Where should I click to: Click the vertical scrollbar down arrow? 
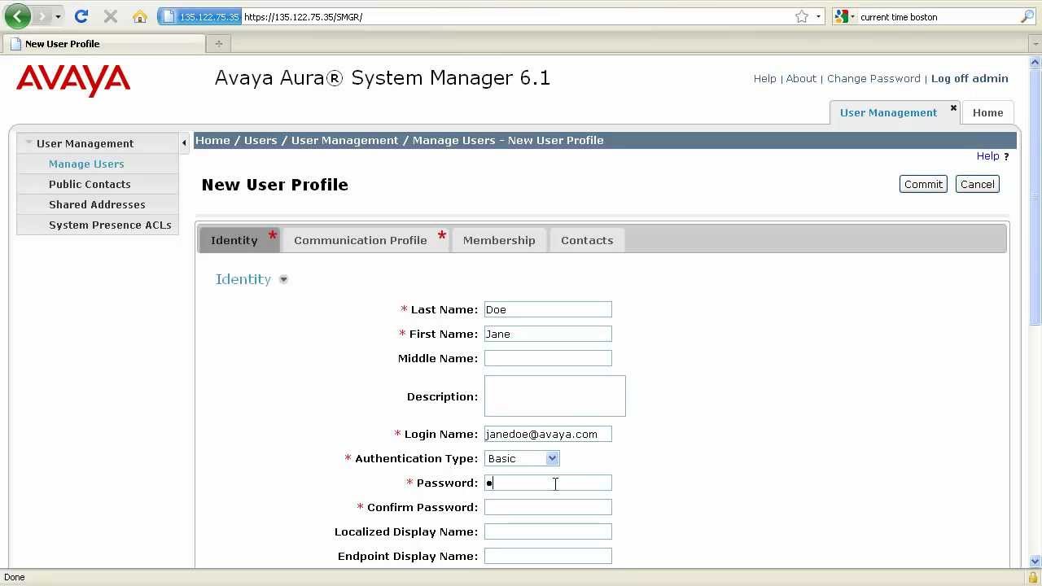[x=1035, y=562]
